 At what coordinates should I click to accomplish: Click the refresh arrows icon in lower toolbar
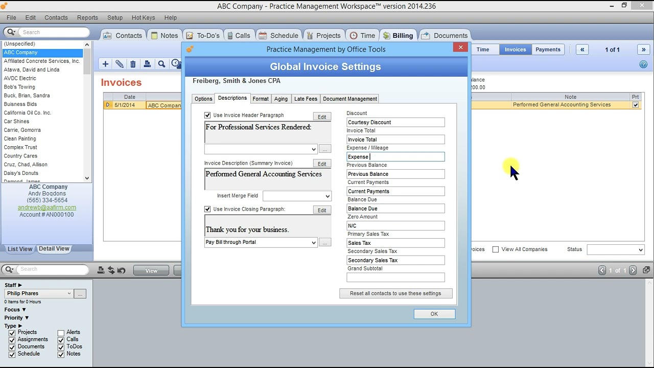111,270
